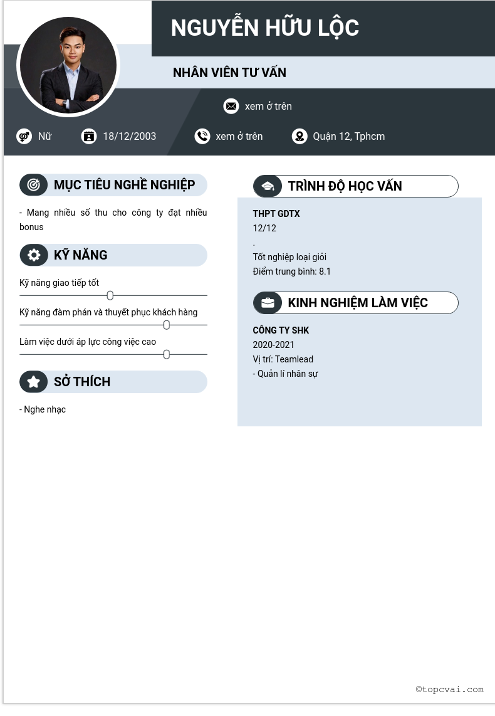Click the envelope email icon
The image size is (495, 716).
pyautogui.click(x=231, y=106)
